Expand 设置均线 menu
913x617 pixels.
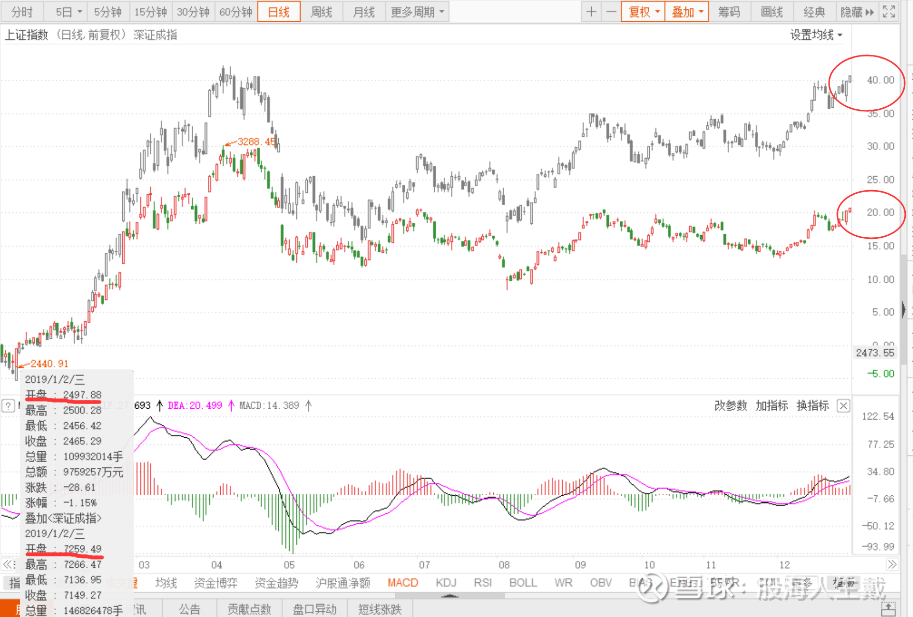click(x=816, y=35)
